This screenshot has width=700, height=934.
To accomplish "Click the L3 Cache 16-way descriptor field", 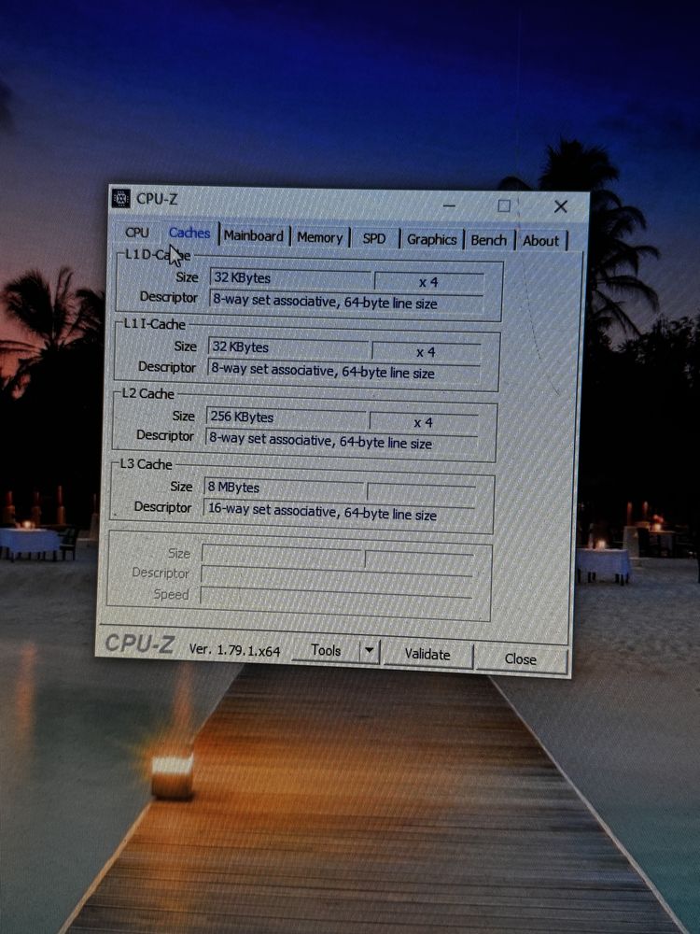I will click(339, 512).
